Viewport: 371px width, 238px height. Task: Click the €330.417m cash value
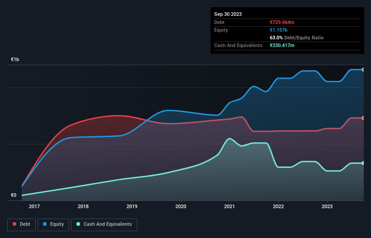coord(282,45)
